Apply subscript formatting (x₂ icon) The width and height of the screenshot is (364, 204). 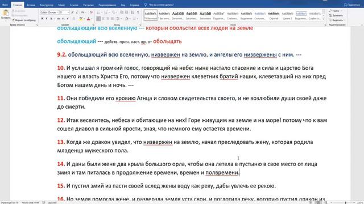click(x=63, y=19)
